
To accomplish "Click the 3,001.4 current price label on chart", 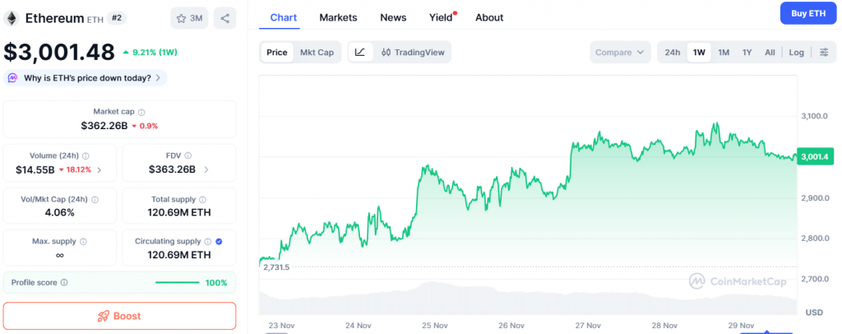I will coord(815,156).
